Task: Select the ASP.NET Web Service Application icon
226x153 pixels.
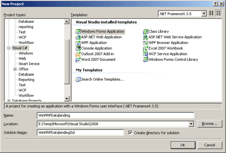Action: click(146, 37)
